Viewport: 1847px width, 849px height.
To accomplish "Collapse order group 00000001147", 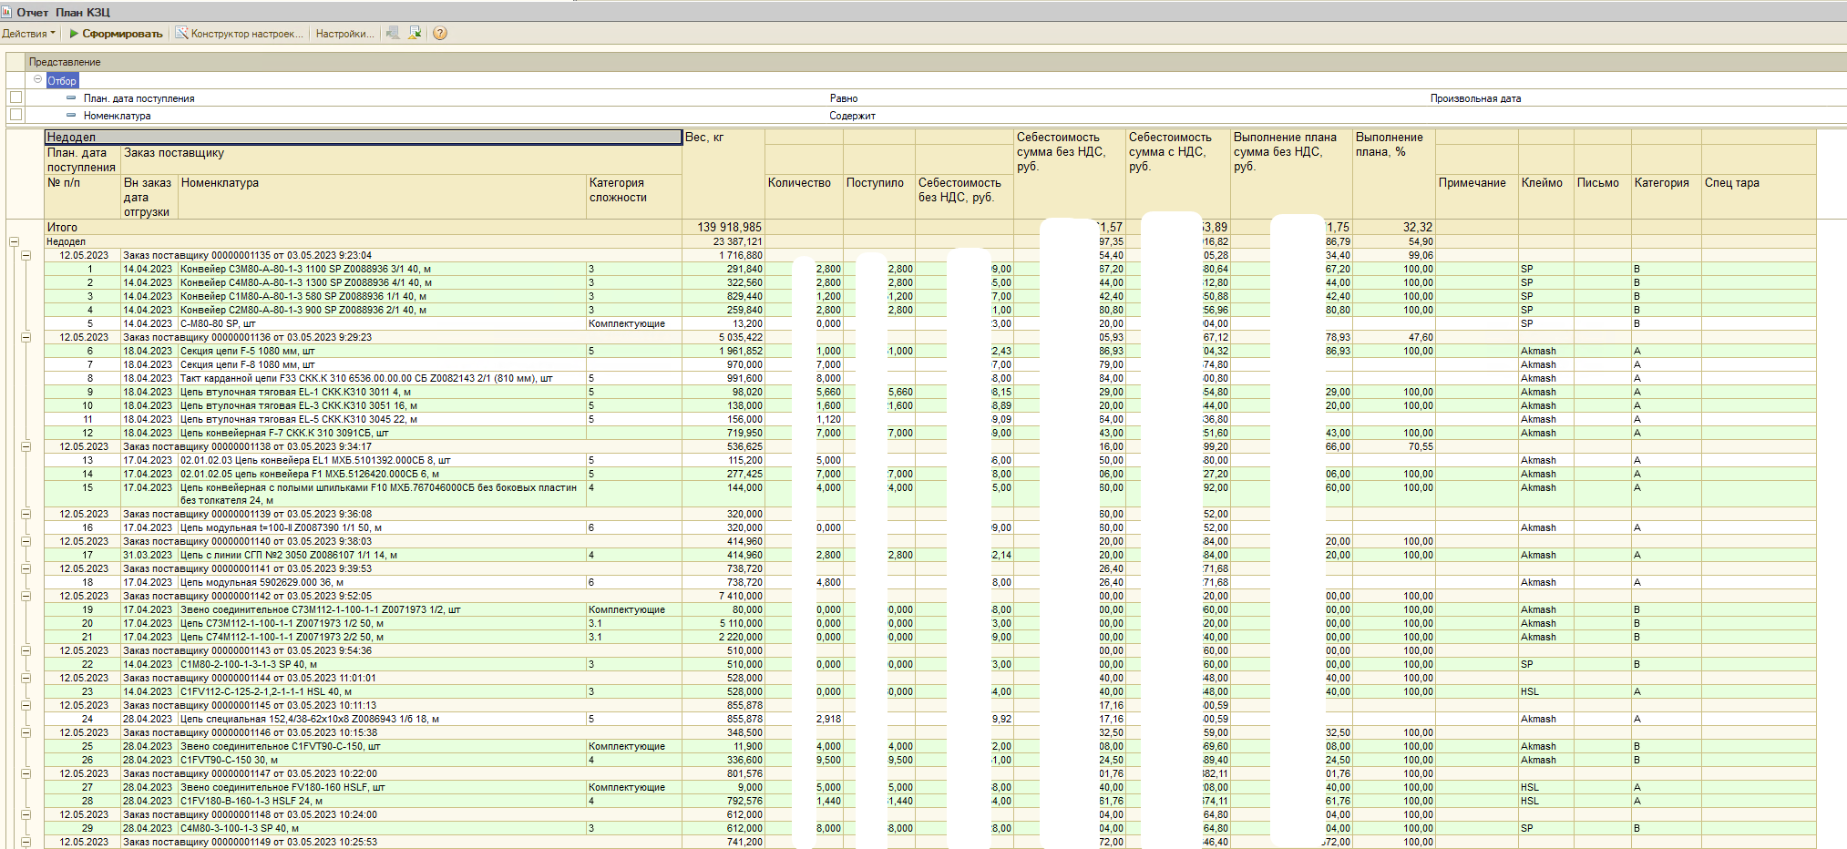I will click(26, 773).
